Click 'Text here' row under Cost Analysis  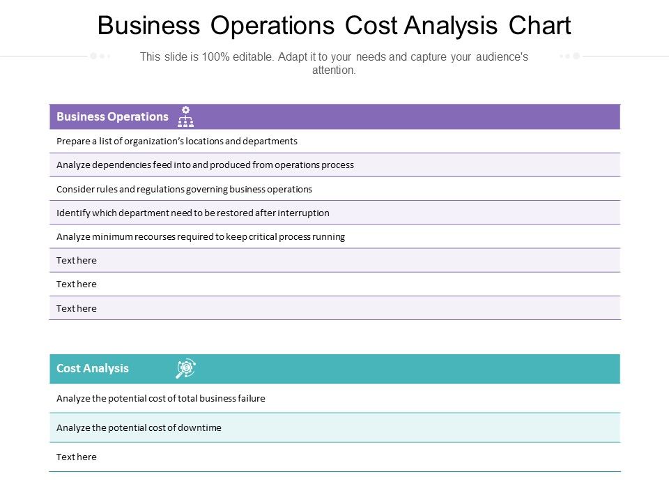(x=335, y=457)
